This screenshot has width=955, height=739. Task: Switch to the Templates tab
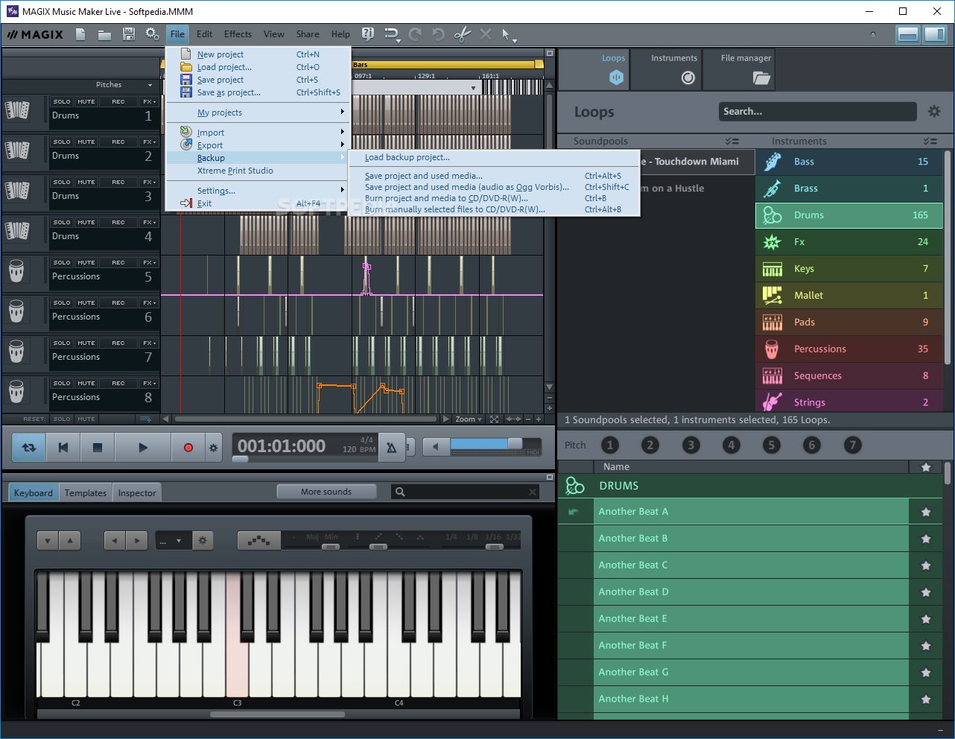[86, 493]
